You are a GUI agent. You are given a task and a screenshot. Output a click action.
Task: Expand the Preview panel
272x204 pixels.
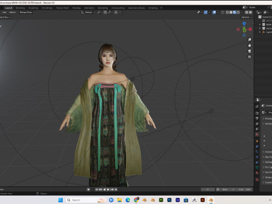267,118
